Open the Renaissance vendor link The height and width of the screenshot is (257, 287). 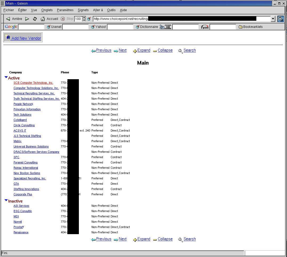coord(21,232)
